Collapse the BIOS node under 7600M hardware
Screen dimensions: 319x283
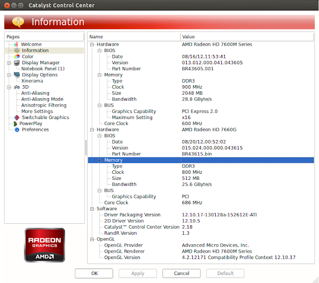point(100,50)
